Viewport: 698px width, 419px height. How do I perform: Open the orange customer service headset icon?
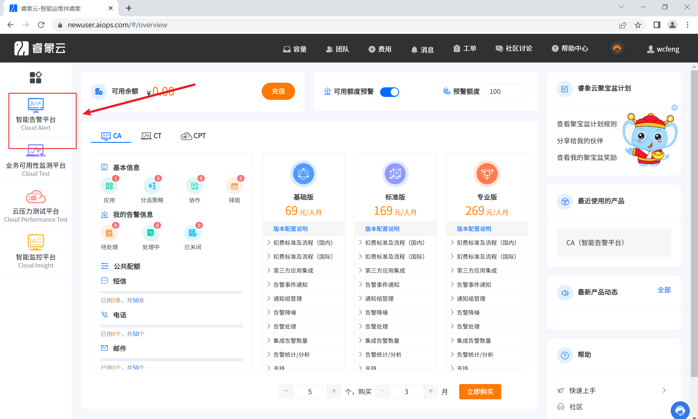click(617, 48)
